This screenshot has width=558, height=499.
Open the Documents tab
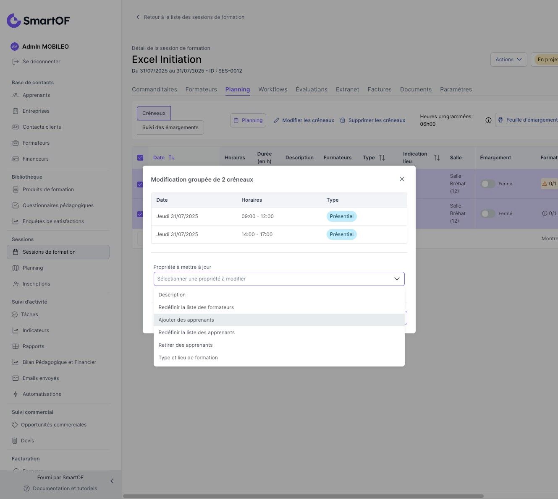point(416,89)
